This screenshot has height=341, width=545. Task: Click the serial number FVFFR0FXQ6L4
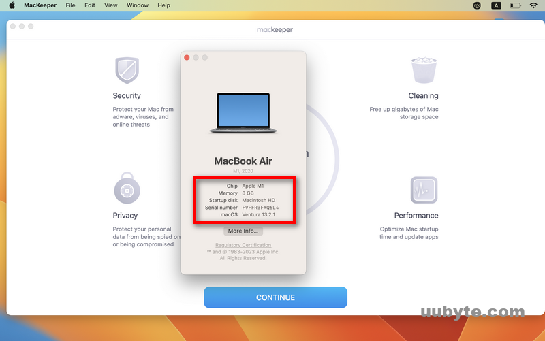pyautogui.click(x=260, y=208)
